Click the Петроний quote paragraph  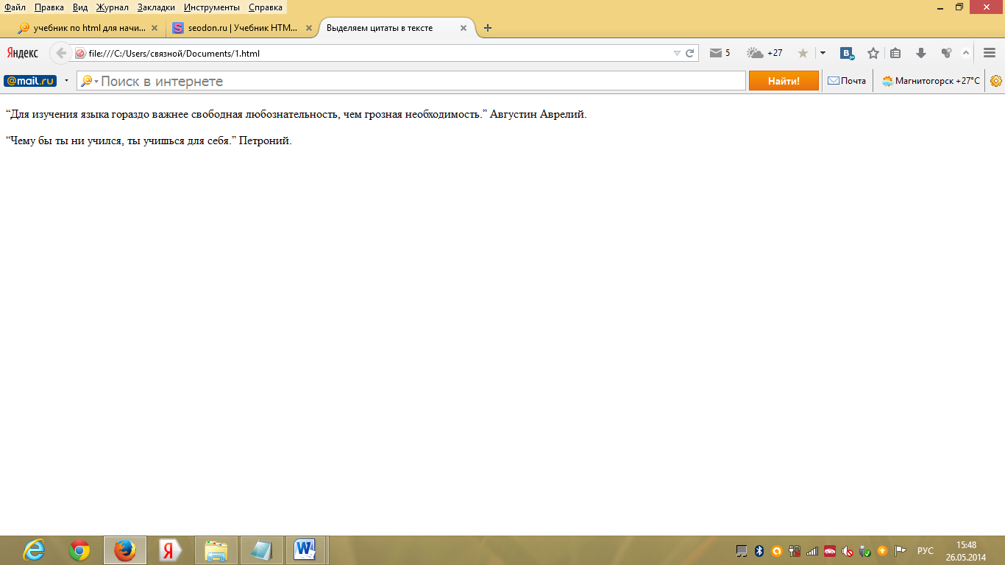point(149,141)
